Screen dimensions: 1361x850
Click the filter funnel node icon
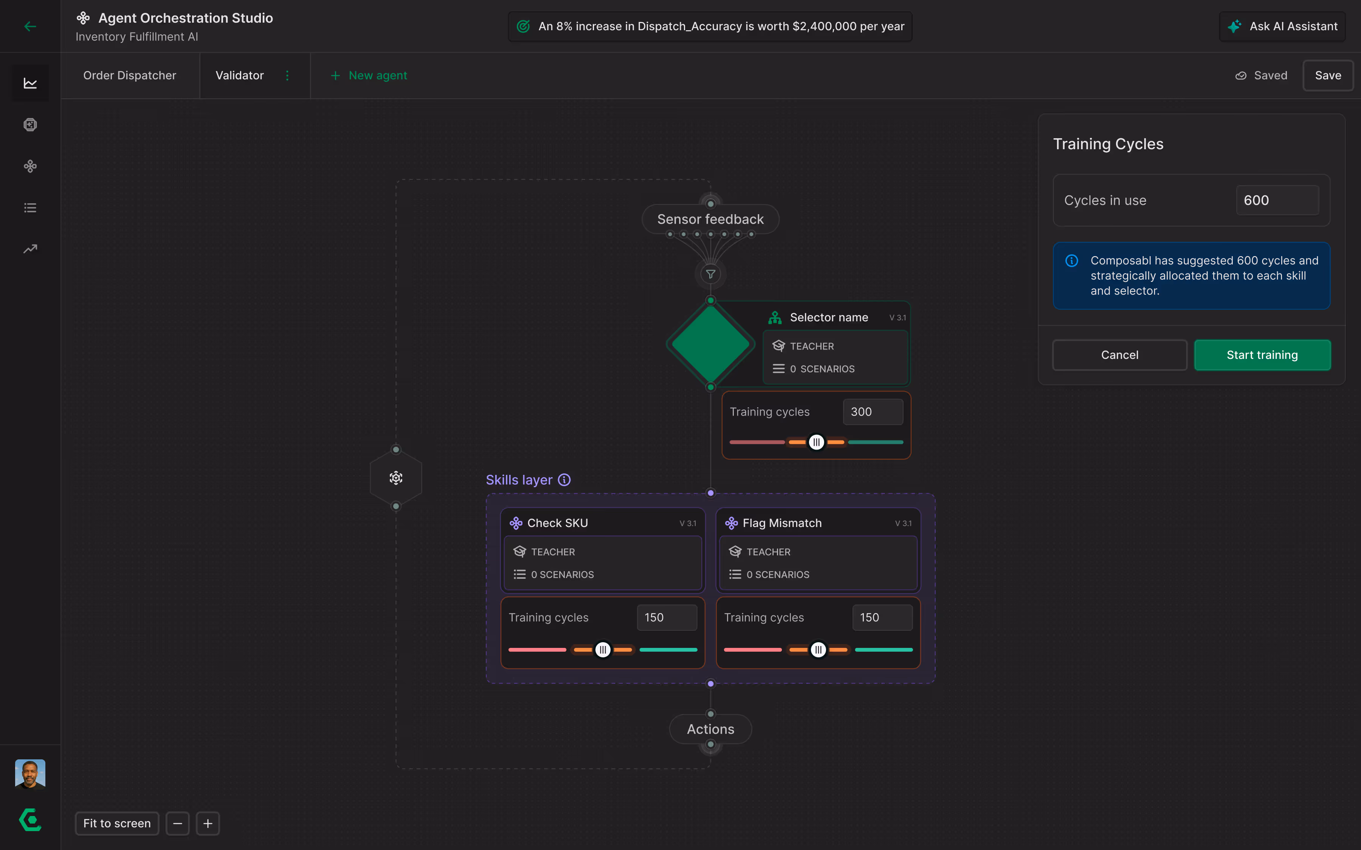tap(711, 274)
